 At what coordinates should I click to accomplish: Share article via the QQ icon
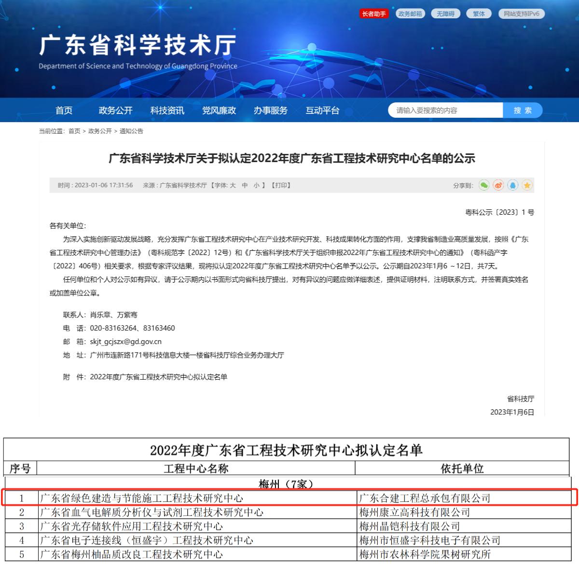pos(513,185)
